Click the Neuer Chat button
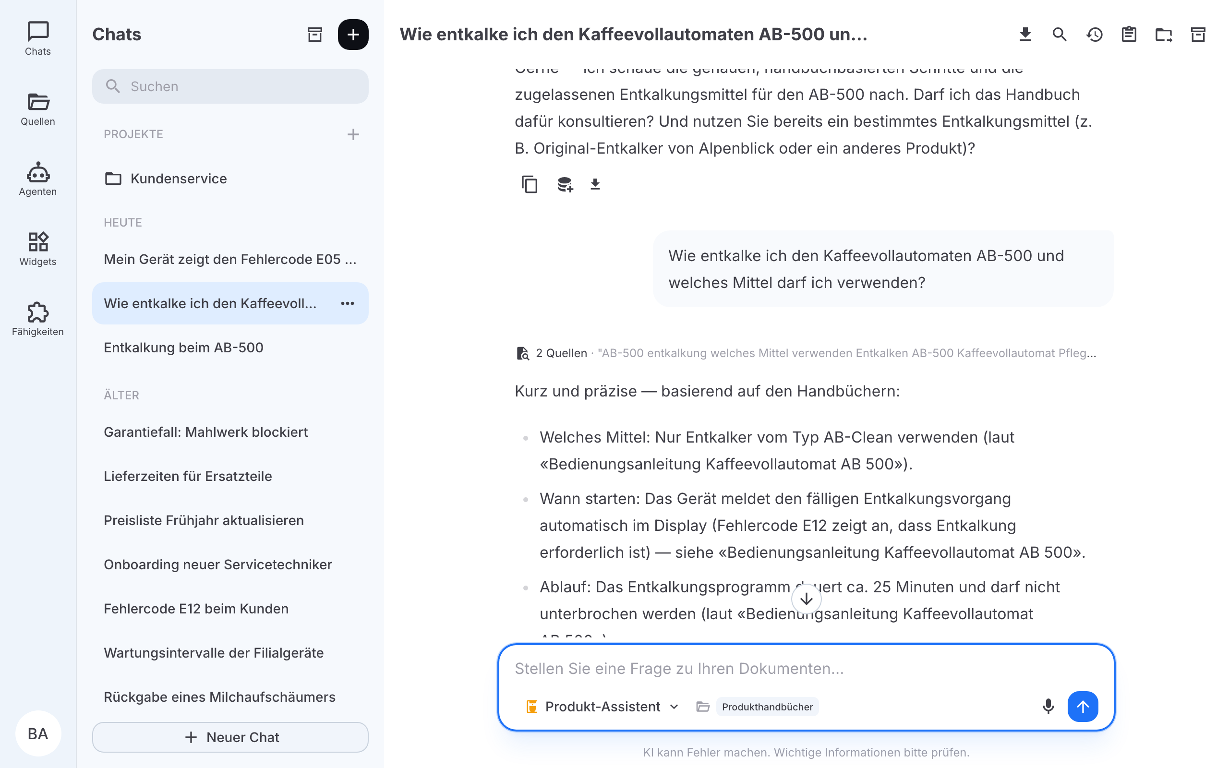Screen dimensions: 1229x768 click(230, 737)
